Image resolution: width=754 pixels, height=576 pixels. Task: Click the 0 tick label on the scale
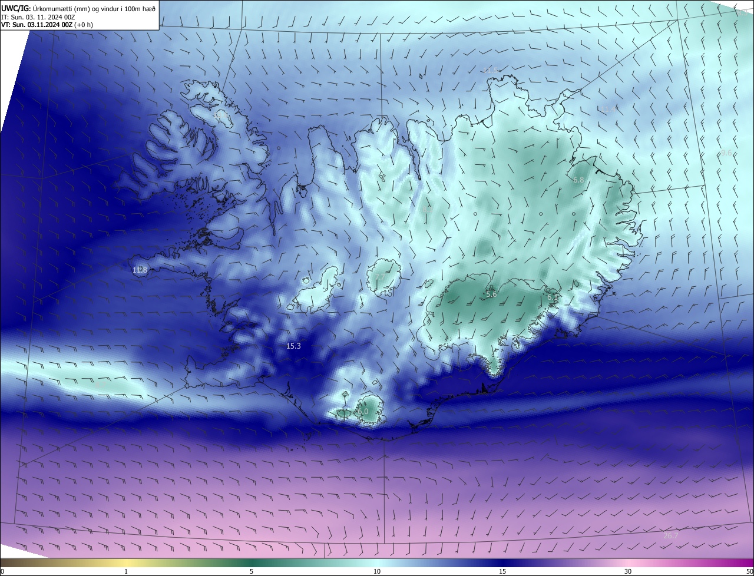pyautogui.click(x=2, y=571)
